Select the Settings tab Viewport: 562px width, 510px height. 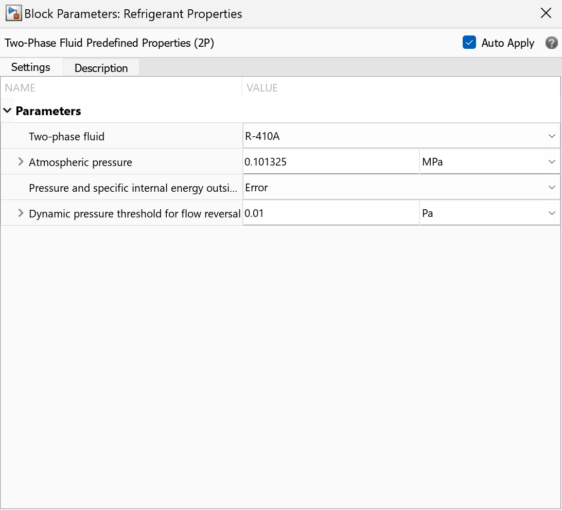coord(31,67)
